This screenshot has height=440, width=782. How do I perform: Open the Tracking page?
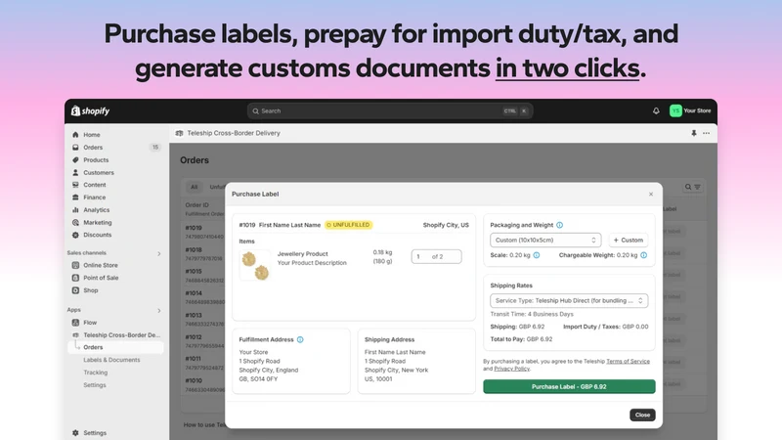[95, 373]
